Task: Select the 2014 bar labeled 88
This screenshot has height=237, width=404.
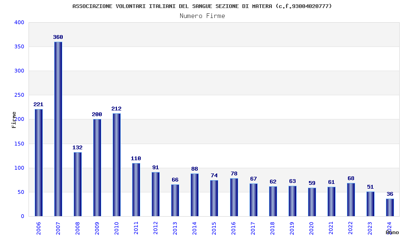Action: tap(195, 195)
